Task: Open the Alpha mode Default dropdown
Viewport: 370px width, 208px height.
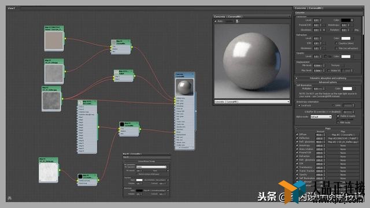Action: pyautogui.click(x=321, y=117)
